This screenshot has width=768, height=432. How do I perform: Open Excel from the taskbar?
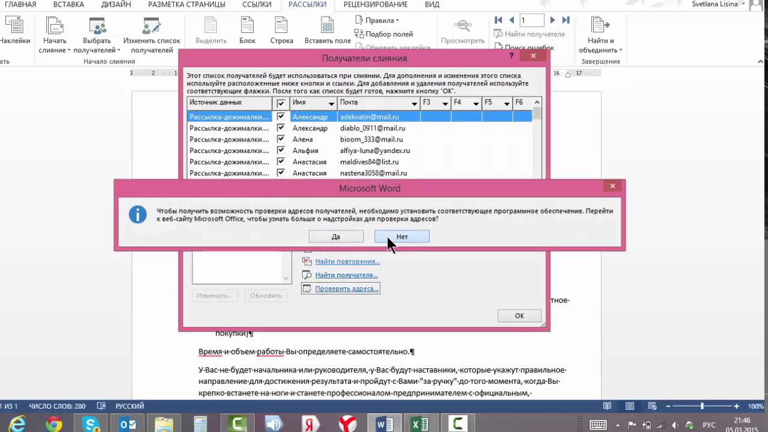tap(419, 424)
